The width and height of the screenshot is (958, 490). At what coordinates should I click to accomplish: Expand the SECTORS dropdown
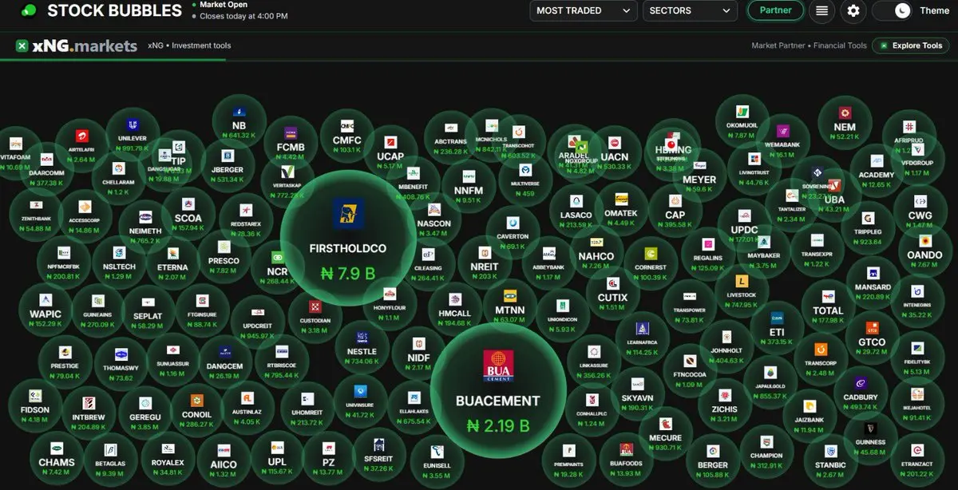tap(690, 11)
